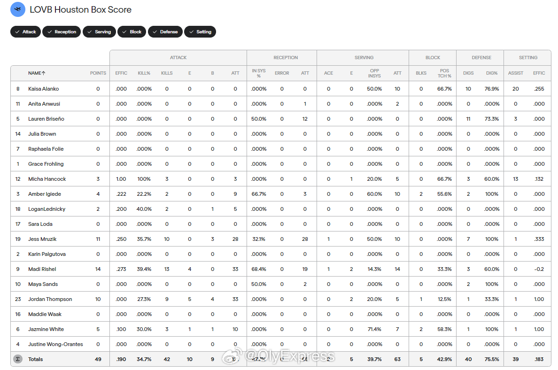The image size is (558, 370).
Task: Select player Sara Loda
Action: 40,224
